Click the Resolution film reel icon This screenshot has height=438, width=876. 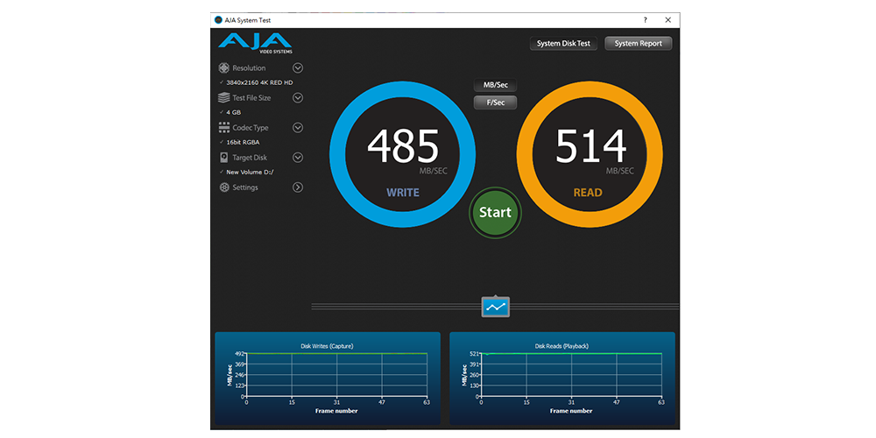click(x=224, y=68)
